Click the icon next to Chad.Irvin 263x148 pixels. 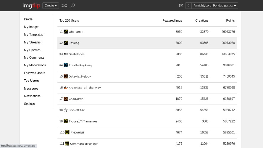66,99
